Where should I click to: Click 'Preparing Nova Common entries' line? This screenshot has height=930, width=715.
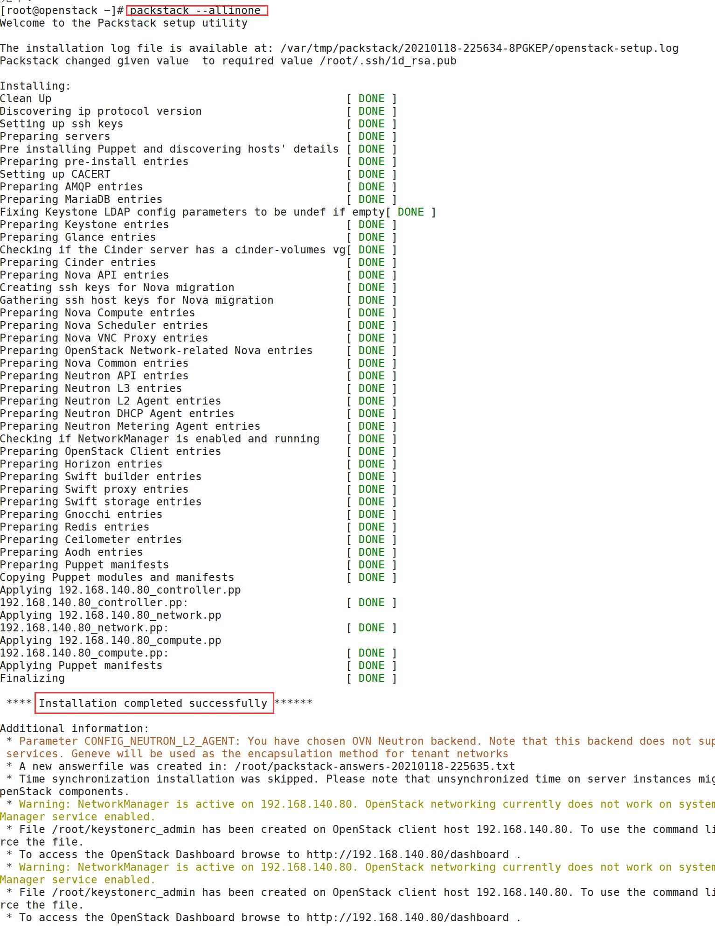tap(94, 364)
